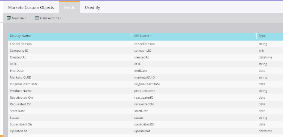Image resolution: width=283 pixels, height=137 pixels.
Task: Click date type in Original Start Date row
Action: [262, 84]
